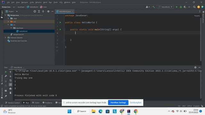Viewport: 205px width, 115px height.
Task: Open Problems tool tab
Action: point(47,103)
